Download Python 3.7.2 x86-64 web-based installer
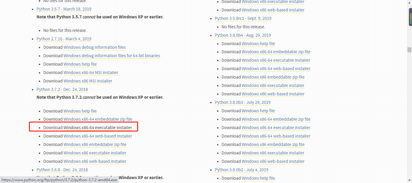This screenshot has height=183, width=412. pyautogui.click(x=98, y=136)
